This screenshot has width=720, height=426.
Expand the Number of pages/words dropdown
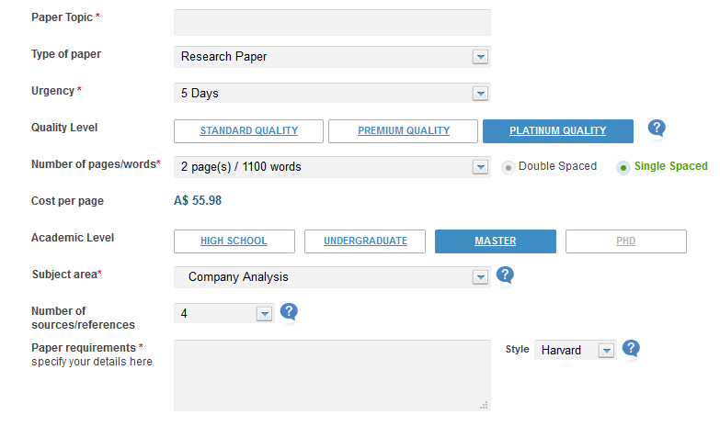pyautogui.click(x=332, y=167)
